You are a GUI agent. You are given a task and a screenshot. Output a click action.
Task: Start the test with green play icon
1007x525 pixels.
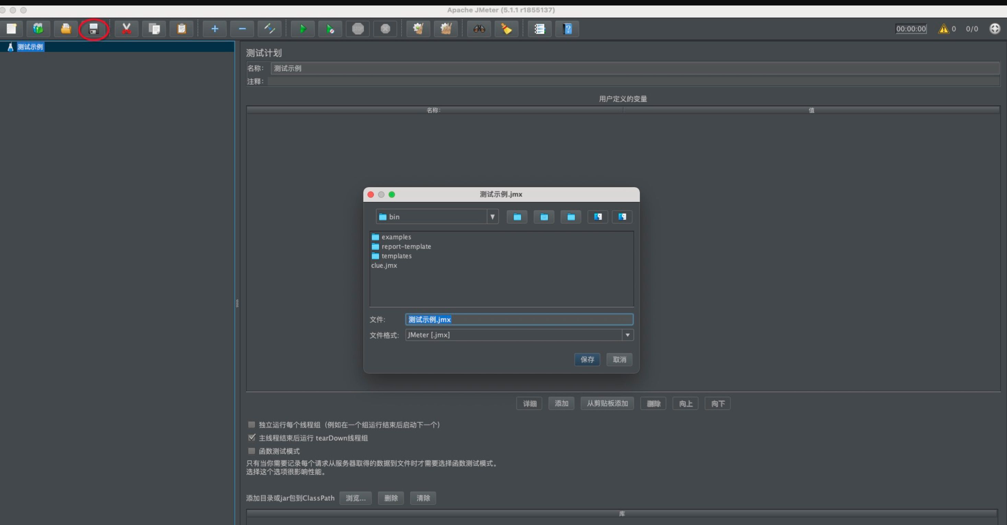click(x=303, y=29)
